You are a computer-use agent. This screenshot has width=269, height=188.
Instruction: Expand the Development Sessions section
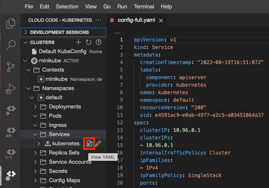(59, 32)
